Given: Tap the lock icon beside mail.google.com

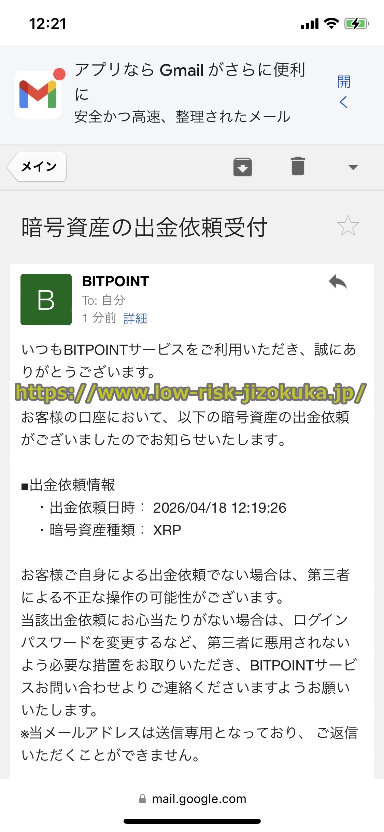Looking at the screenshot, I should 143,799.
